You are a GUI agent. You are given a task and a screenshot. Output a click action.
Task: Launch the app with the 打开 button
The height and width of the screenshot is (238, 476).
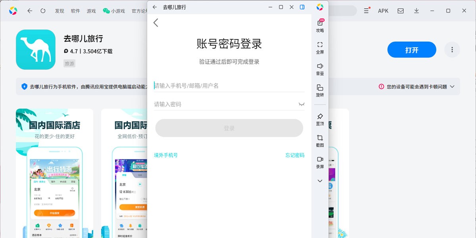(x=411, y=50)
